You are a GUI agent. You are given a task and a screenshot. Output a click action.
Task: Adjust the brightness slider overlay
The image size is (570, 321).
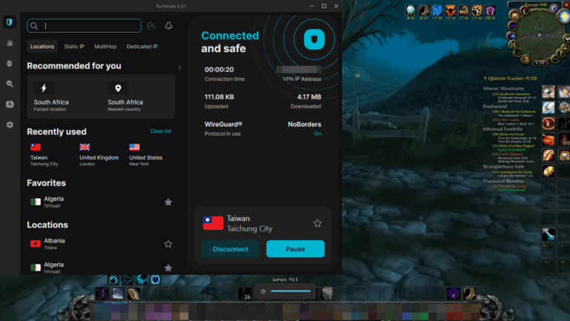[x=290, y=291]
